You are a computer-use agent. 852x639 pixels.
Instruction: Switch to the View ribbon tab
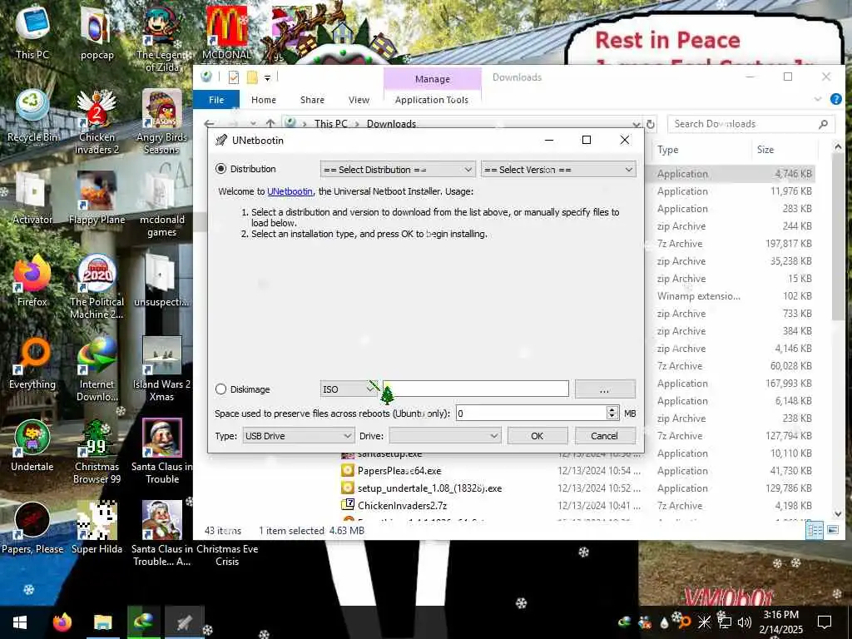coord(359,100)
